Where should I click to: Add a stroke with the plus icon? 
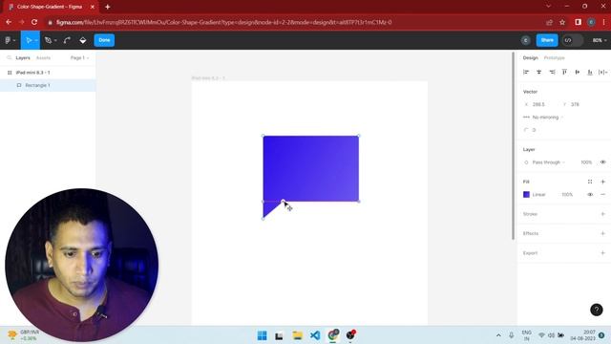coord(602,214)
